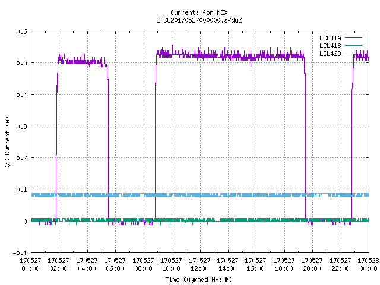Click the x-axis tick '170527 06:00'
Viewport: 380px width, 285px height.
tap(115, 265)
